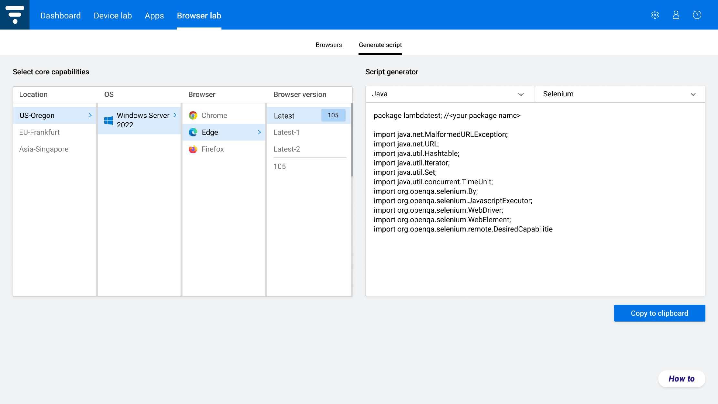Click the Edge browser icon
Screen dimensions: 718x404
click(193, 132)
